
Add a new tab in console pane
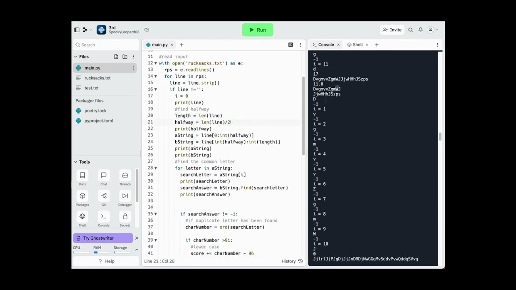377,45
